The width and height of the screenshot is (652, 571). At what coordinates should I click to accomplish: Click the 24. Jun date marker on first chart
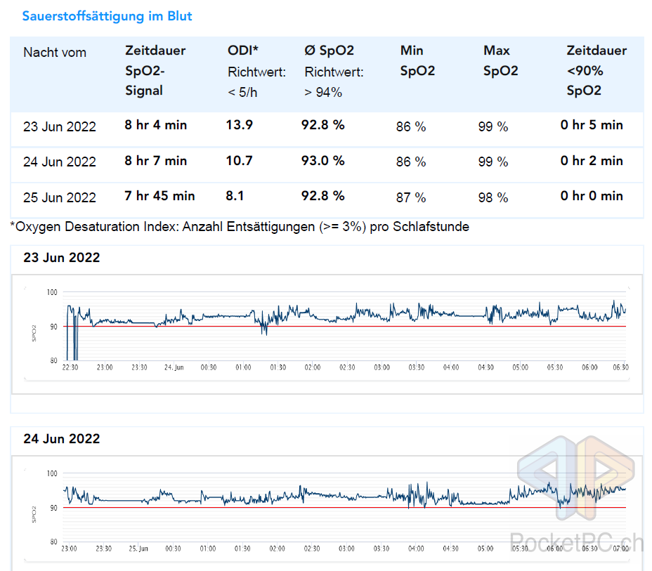coord(174,367)
